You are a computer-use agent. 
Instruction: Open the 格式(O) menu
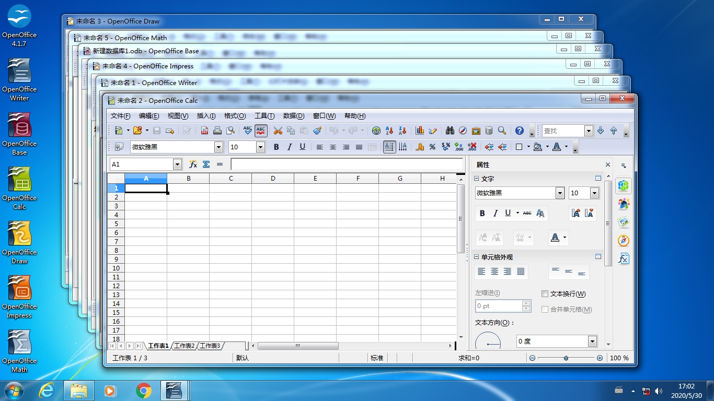point(235,116)
